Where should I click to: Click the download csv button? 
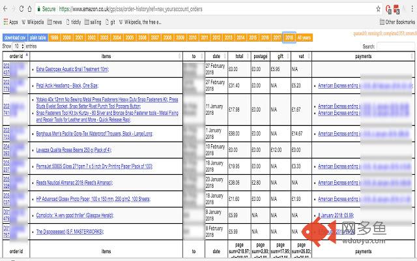(15, 38)
